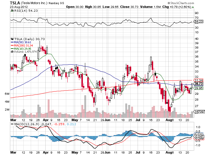The image size is (205, 155).
Task: Click the green 29.95 price tag on right axis
Action: [199, 88]
